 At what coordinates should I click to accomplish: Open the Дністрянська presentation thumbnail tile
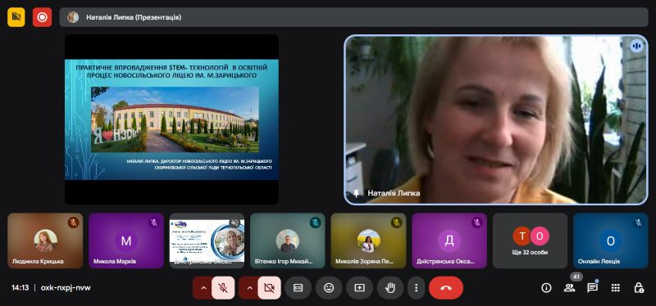(207, 241)
